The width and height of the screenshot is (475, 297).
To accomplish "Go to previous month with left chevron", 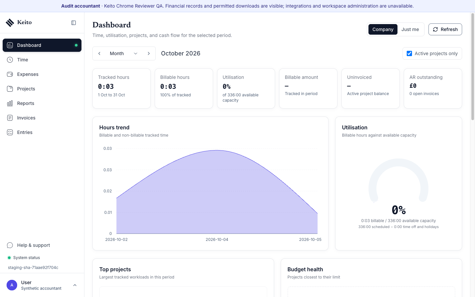I will point(99,53).
